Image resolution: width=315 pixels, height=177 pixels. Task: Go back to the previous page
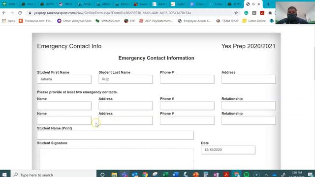tap(4, 13)
